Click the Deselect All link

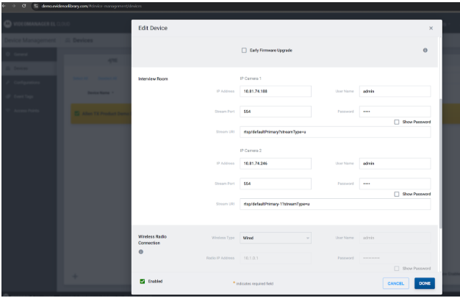[107, 79]
